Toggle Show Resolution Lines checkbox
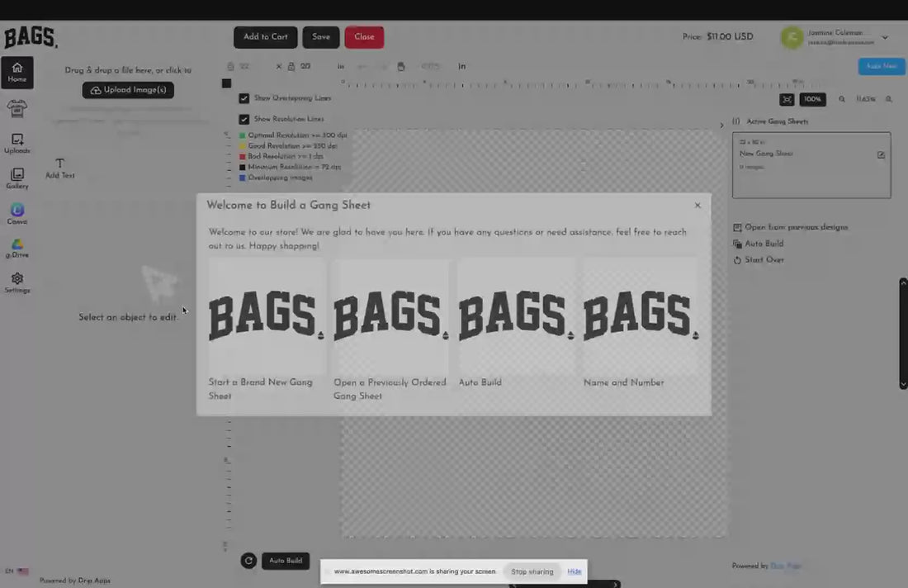This screenshot has height=588, width=908. [x=244, y=120]
